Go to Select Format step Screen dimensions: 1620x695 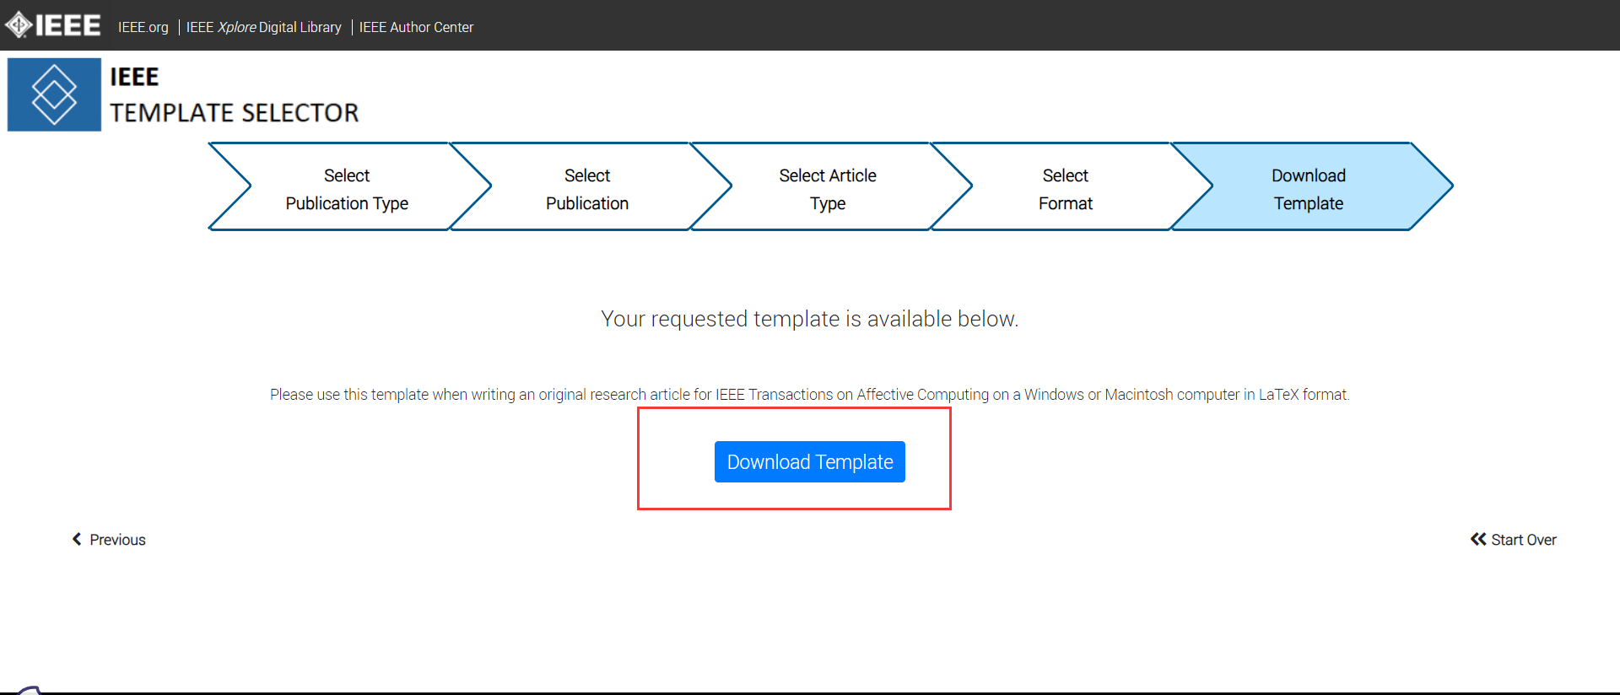coord(1065,189)
